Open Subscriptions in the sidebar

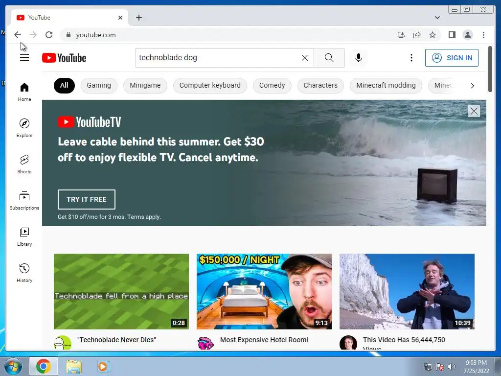point(24,200)
